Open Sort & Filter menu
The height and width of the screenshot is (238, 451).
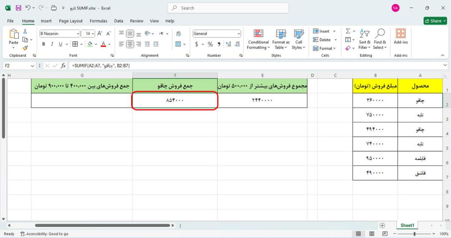pyautogui.click(x=365, y=39)
